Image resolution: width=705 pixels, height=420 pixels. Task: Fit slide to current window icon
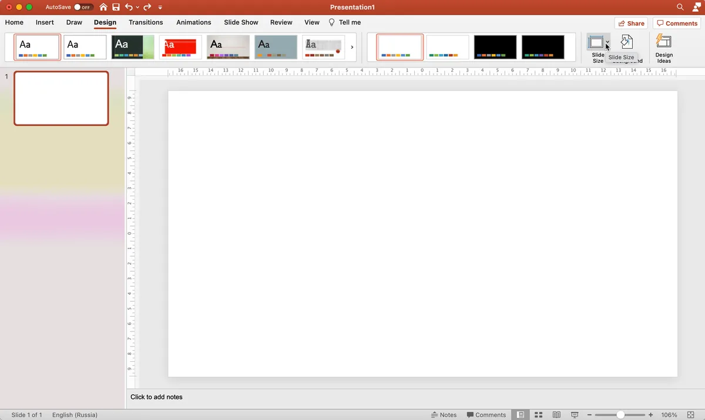691,415
